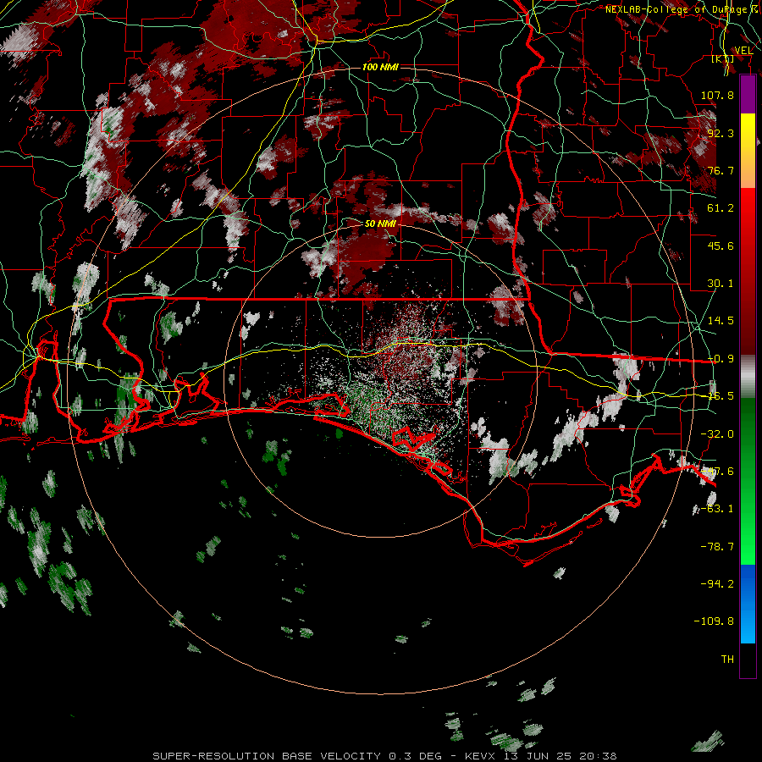
Task: Click the -16.5 legend value
Action: (x=717, y=396)
